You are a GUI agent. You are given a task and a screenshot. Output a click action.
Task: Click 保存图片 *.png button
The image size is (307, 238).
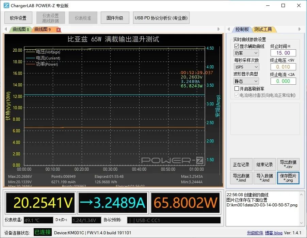(x=288, y=178)
